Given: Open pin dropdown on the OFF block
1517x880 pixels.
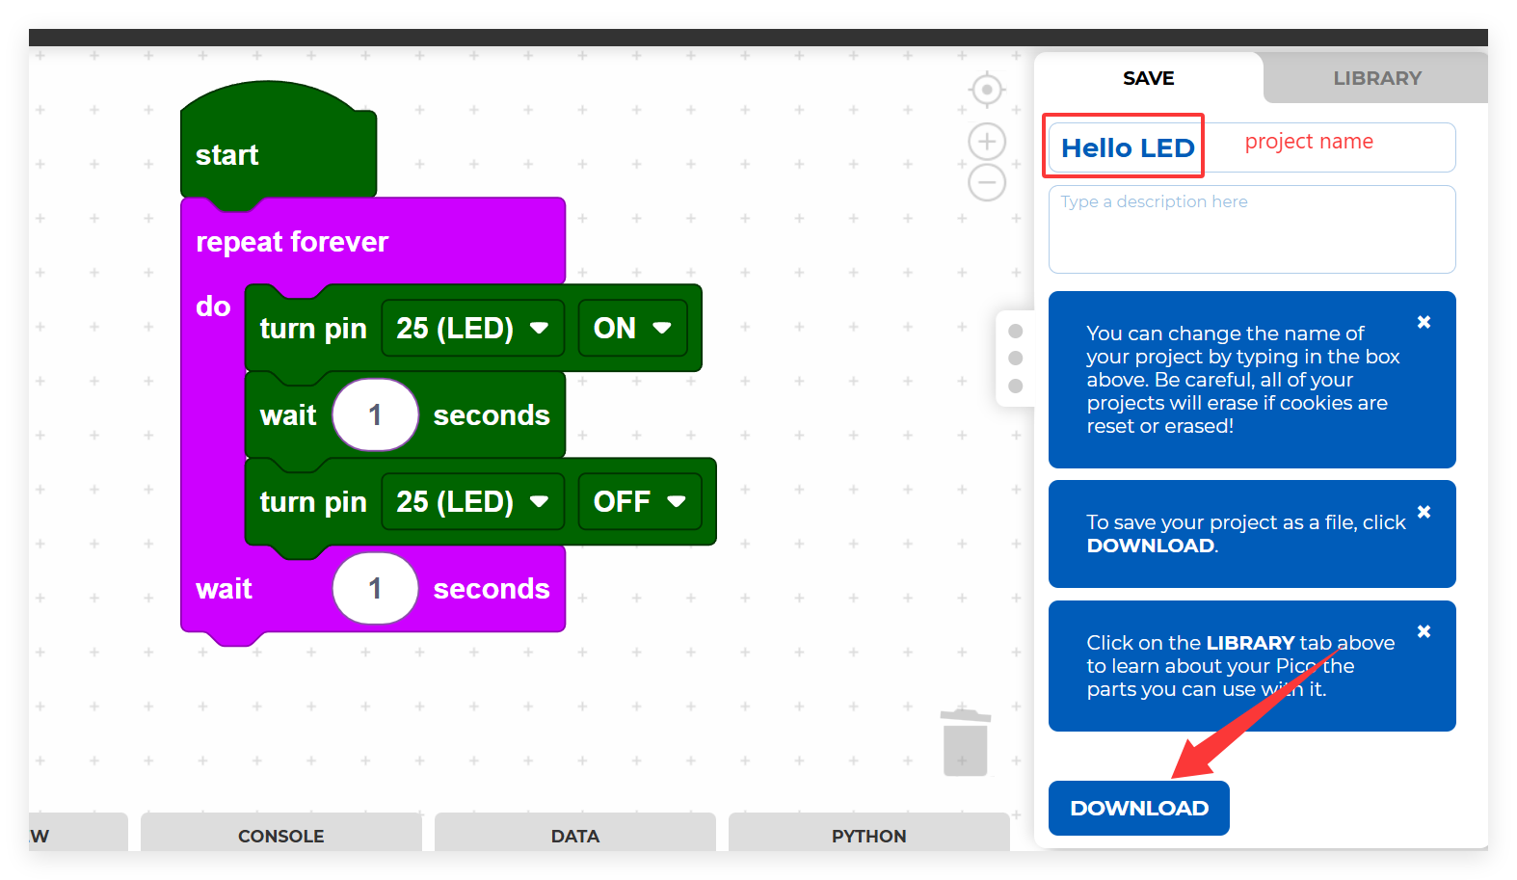Looking at the screenshot, I should pyautogui.click(x=472, y=501).
